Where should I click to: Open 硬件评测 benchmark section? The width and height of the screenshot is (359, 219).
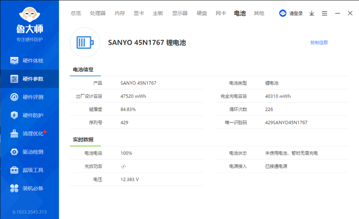tap(30, 97)
